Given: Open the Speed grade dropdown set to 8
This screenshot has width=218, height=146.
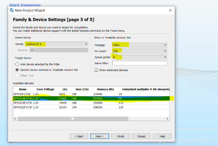Looking at the screenshot, I should tap(140, 57).
